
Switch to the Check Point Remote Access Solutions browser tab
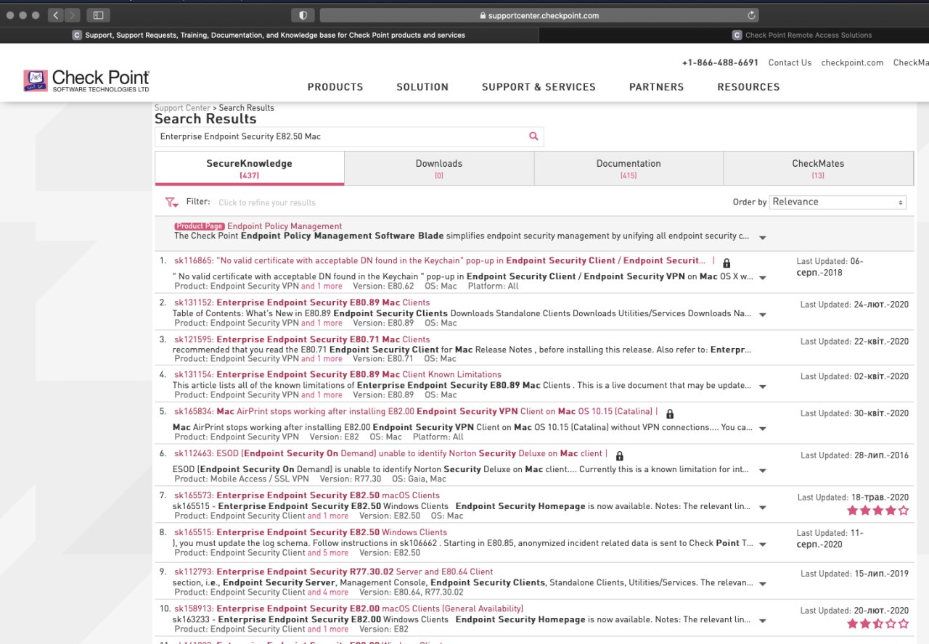click(801, 35)
